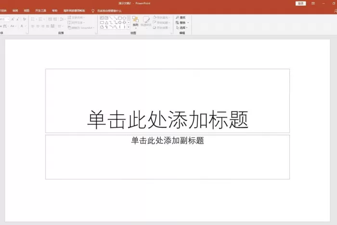Switch to the Review (审阅) tab

click(15, 11)
